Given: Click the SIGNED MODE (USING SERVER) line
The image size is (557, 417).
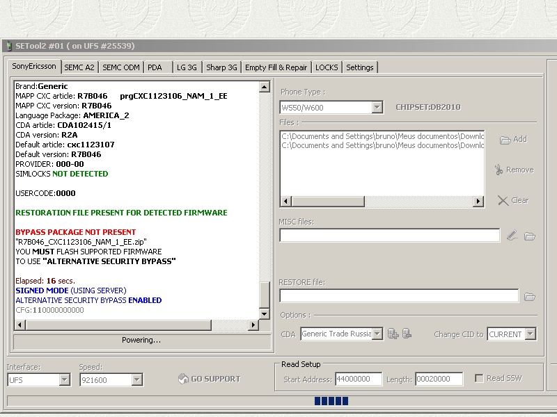Looking at the screenshot, I should point(71,291).
